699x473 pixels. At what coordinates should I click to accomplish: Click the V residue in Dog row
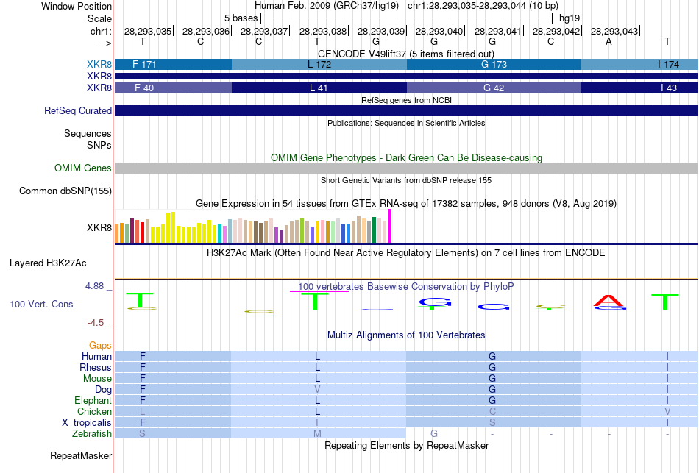(x=317, y=390)
